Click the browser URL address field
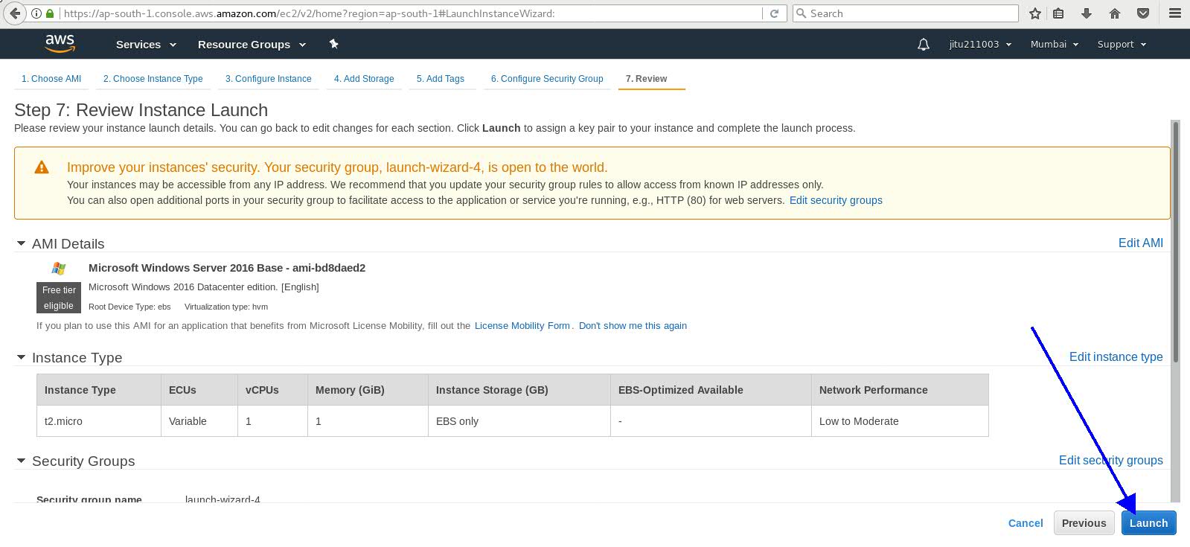Screen dimensions: 1190x547 [412, 13]
